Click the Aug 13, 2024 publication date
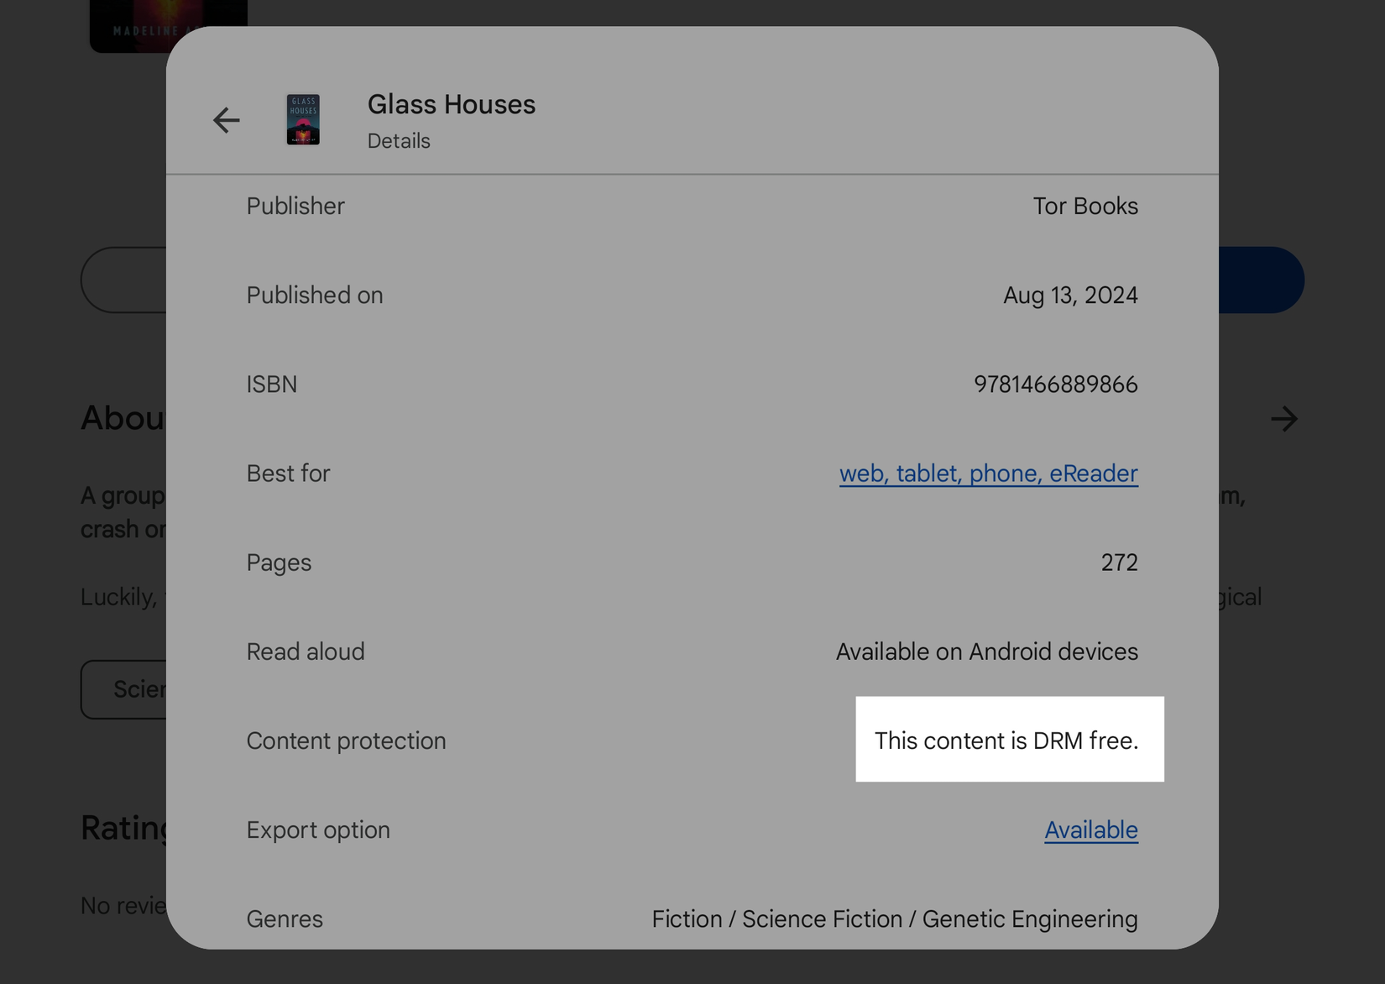This screenshot has width=1385, height=984. [x=1070, y=296]
